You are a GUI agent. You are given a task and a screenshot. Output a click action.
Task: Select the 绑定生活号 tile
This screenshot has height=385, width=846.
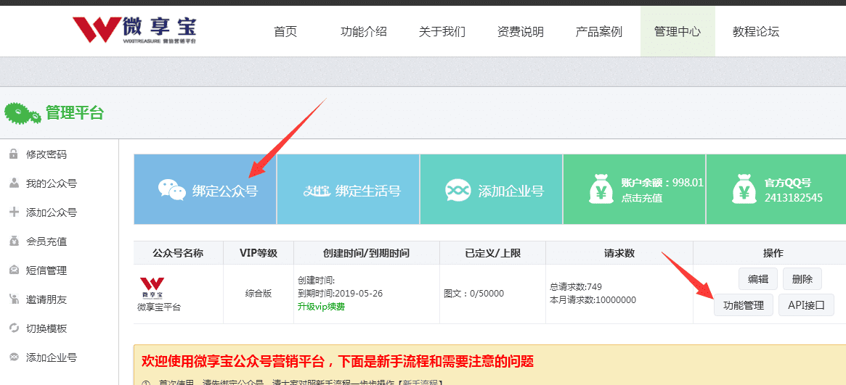click(348, 189)
